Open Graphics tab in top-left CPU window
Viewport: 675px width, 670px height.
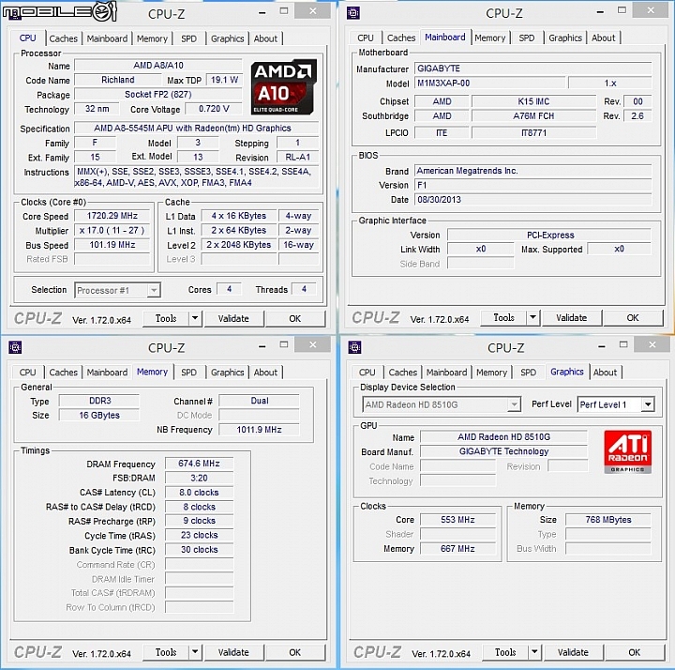click(x=227, y=38)
